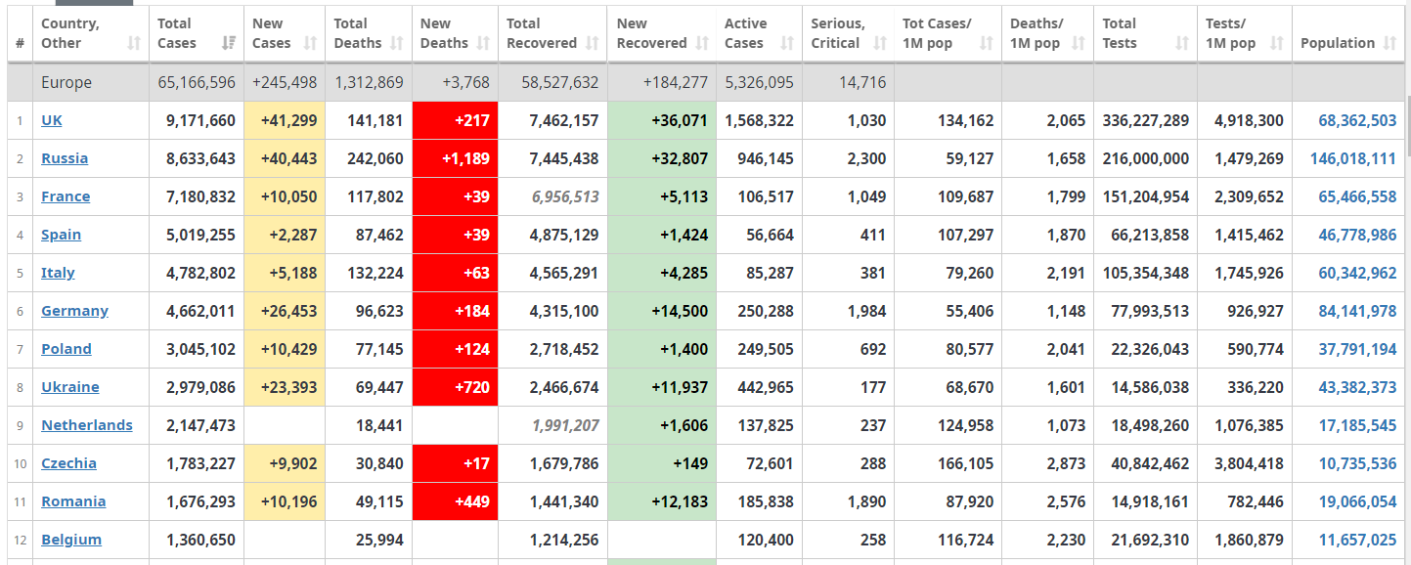This screenshot has width=1411, height=565.
Task: Select the Europe summary row label
Action: pos(66,82)
